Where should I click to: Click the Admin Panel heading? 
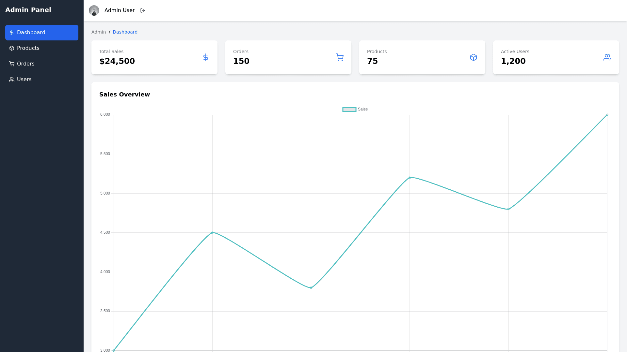tap(28, 10)
